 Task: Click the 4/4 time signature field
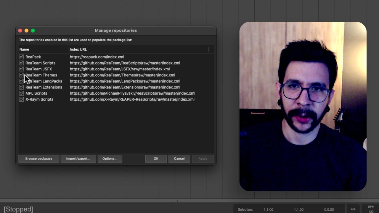click(x=353, y=209)
